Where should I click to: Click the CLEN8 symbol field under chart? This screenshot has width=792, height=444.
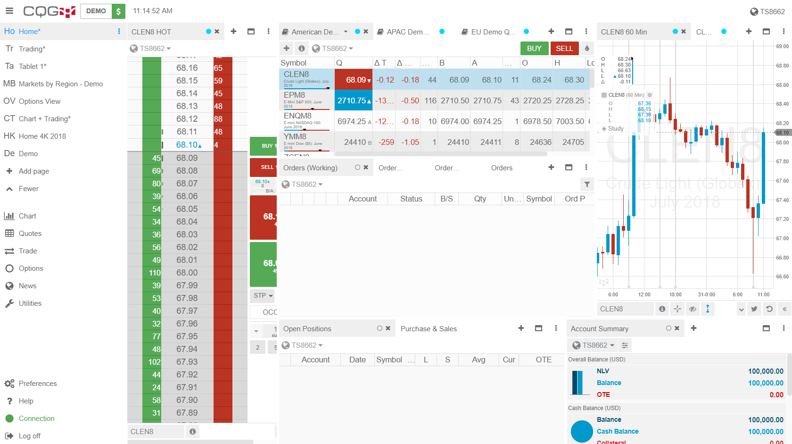click(x=625, y=309)
